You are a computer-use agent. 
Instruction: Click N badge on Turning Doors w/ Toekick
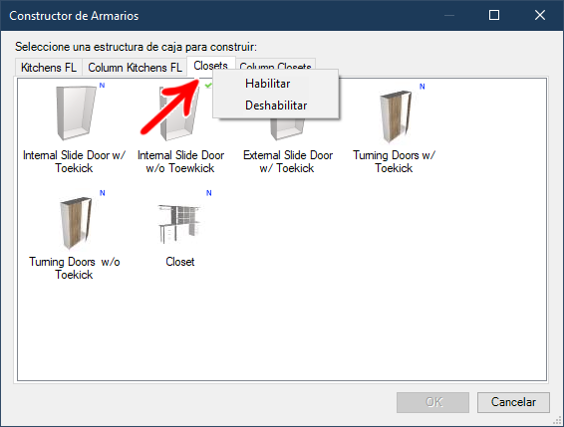[x=423, y=87]
